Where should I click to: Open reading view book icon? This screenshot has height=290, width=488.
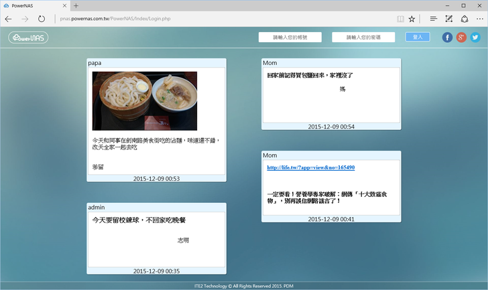[x=400, y=19]
